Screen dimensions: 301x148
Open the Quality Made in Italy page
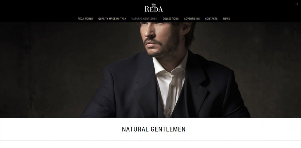(112, 19)
